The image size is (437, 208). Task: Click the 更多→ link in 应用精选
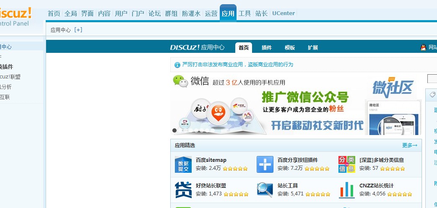pyautogui.click(x=410, y=145)
